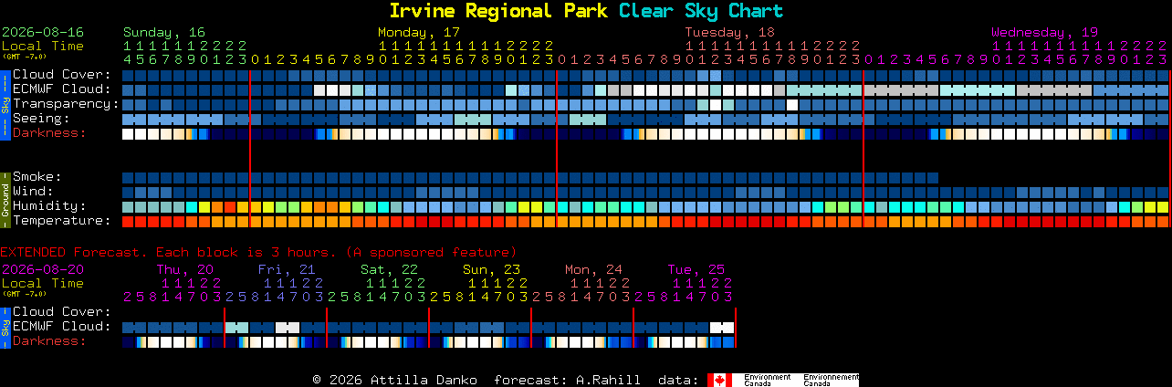
Task: Select the Tuesday, 18 day heading
Action: point(730,32)
